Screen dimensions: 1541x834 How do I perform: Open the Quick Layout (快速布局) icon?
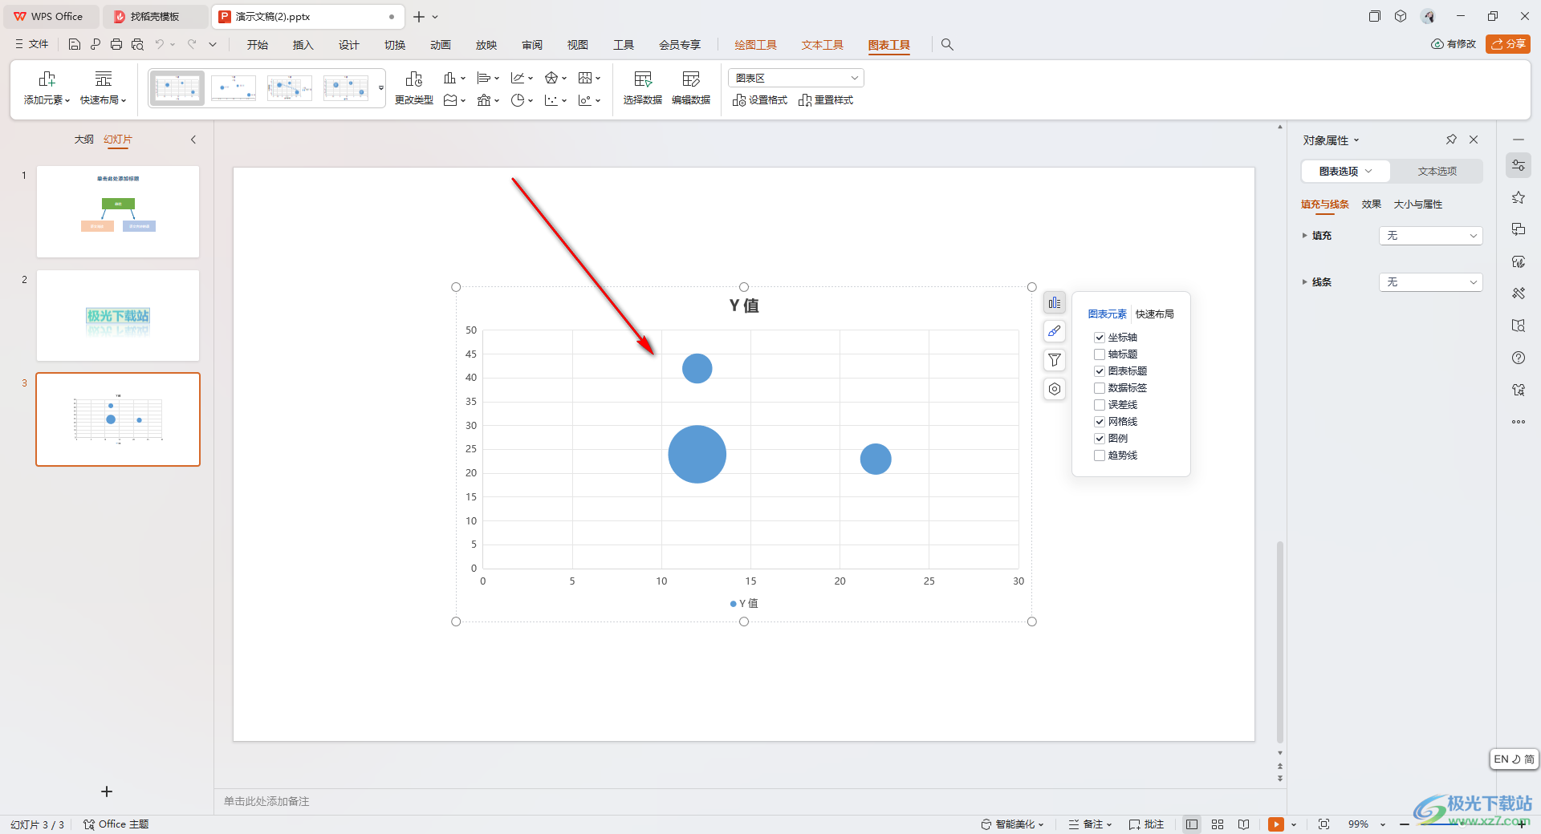(103, 79)
